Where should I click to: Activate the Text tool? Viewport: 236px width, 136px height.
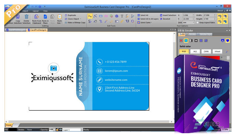pyautogui.click(x=122, y=16)
